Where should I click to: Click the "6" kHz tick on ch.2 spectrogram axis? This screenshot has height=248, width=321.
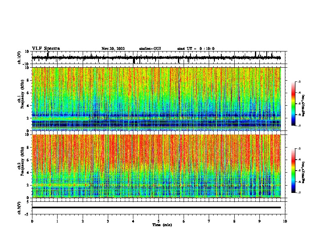point(28,160)
